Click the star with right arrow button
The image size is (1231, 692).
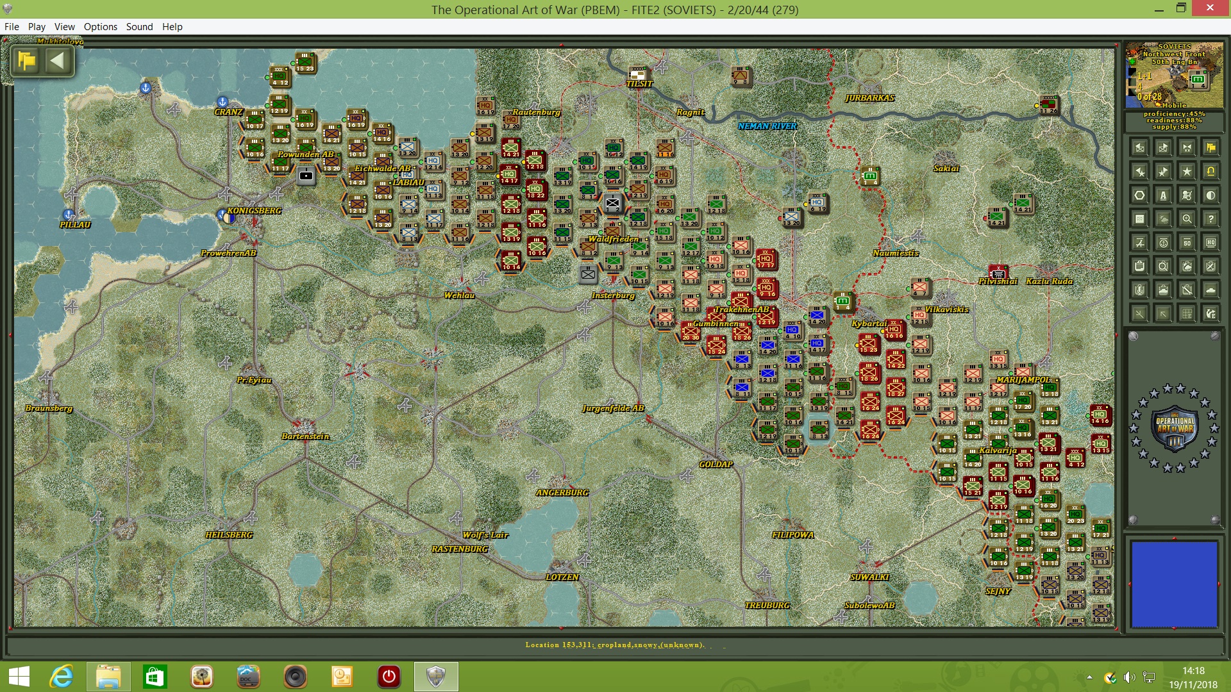click(1163, 172)
